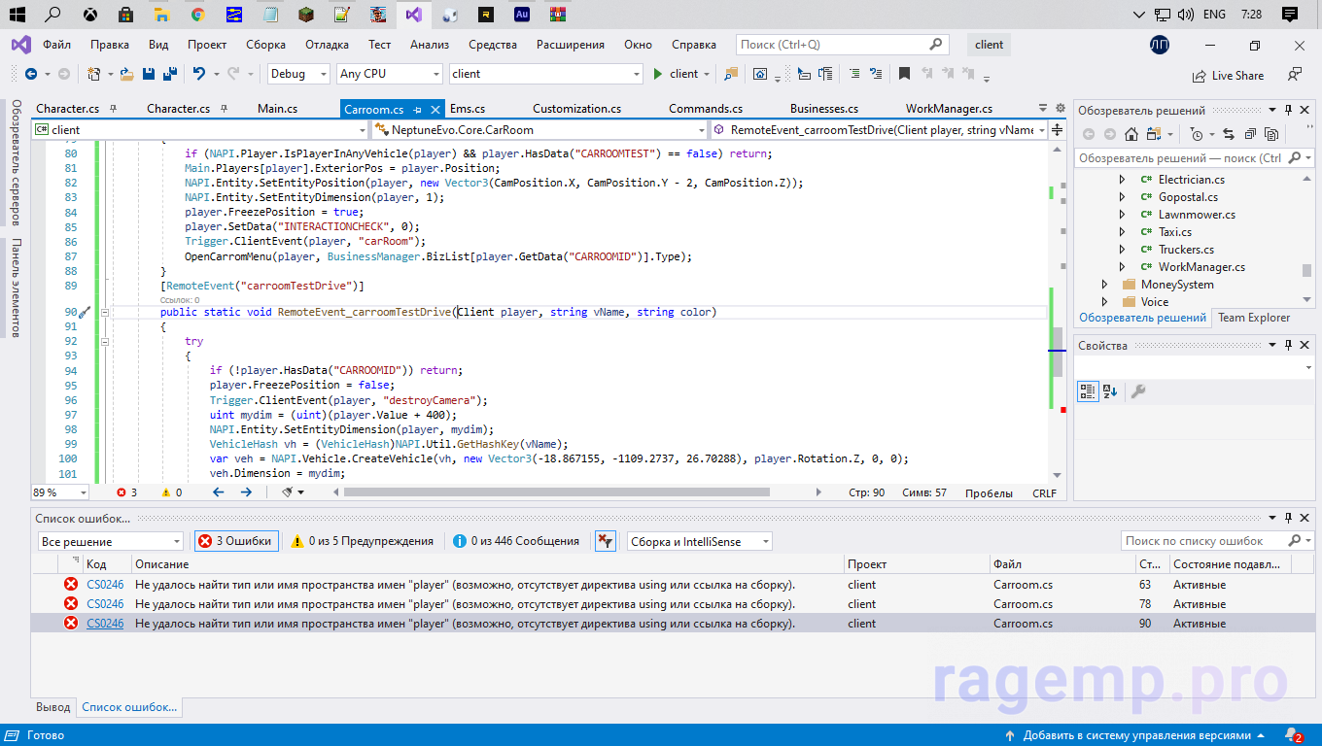Image resolution: width=1322 pixels, height=746 pixels.
Task: Click the Navigate Backward arrow in toolbar
Action: (x=31, y=74)
